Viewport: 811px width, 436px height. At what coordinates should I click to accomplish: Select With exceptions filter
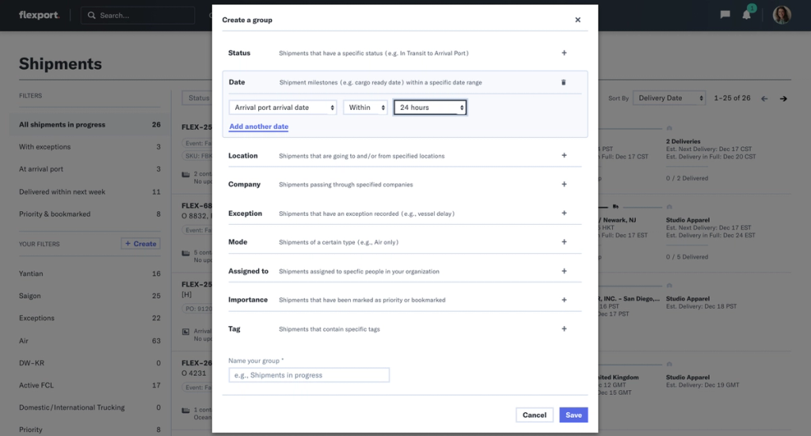[89, 146]
